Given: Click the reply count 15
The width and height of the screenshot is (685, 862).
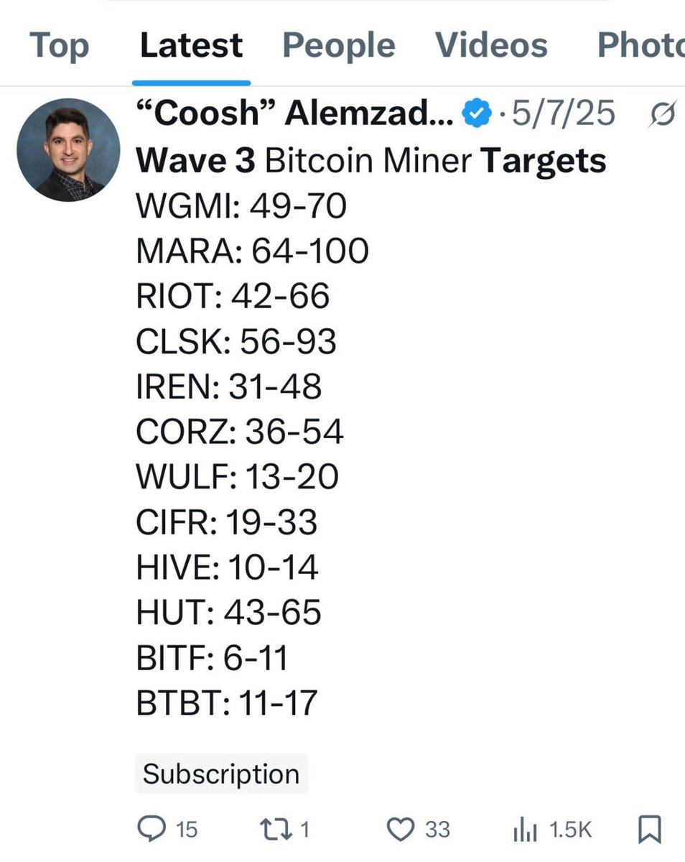Looking at the screenshot, I should pos(186,830).
